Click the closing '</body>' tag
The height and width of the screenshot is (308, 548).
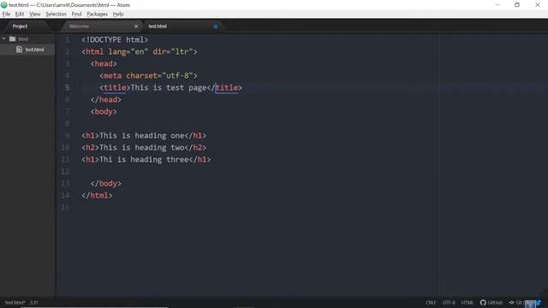(106, 183)
